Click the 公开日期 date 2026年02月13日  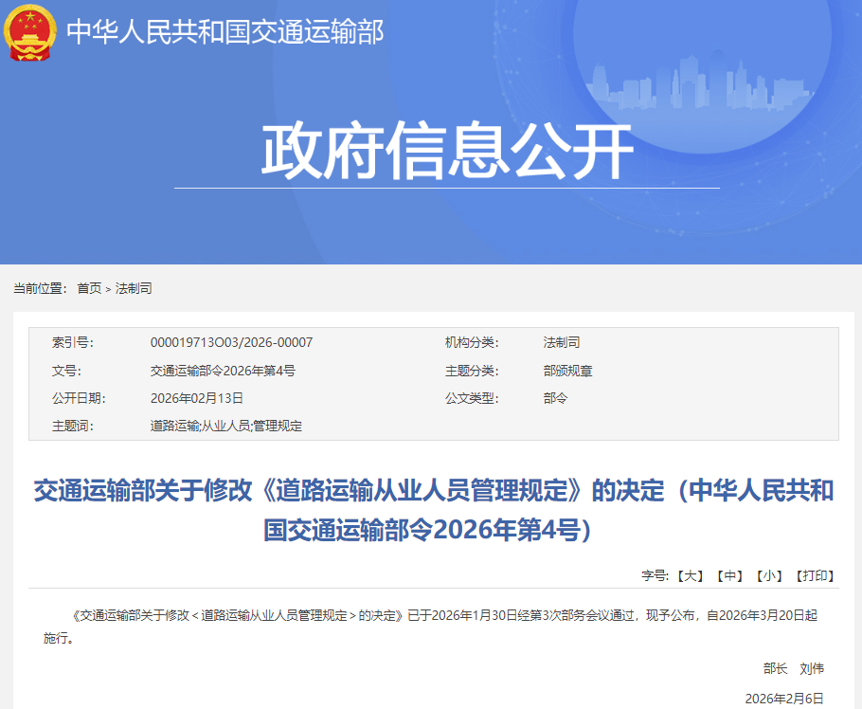coord(196,398)
